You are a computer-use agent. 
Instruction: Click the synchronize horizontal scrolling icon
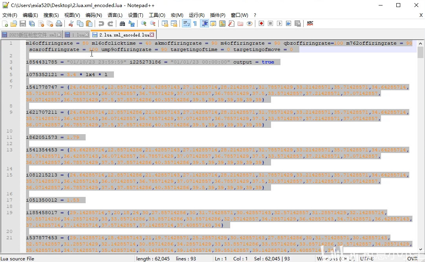coord(174,24)
